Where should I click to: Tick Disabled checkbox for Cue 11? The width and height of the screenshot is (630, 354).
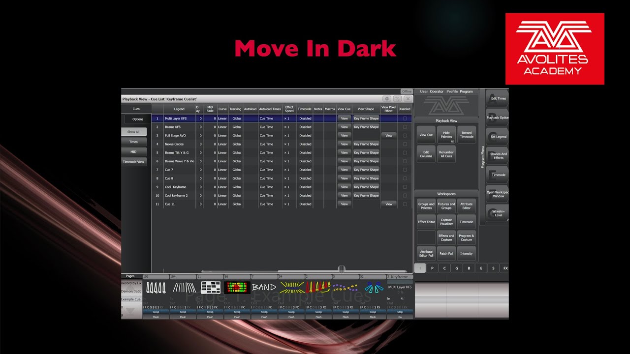tap(405, 204)
